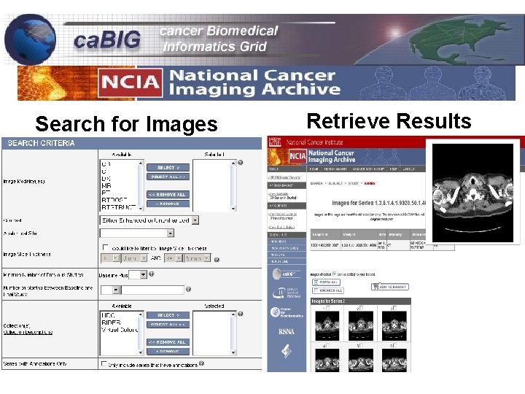Click the diamond-shaped logo at sidebar bottom

tap(287, 351)
